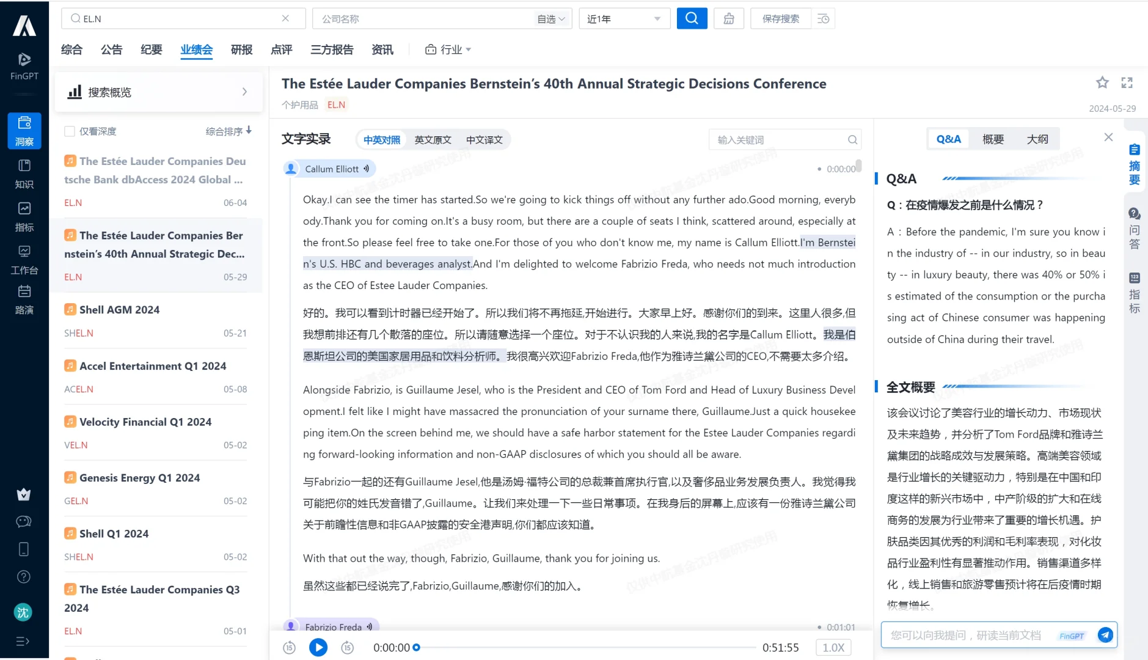Viewport: 1148px width, 660px height.
Task: Play Fabrizio Freda's audio segment
Action: [x=370, y=626]
